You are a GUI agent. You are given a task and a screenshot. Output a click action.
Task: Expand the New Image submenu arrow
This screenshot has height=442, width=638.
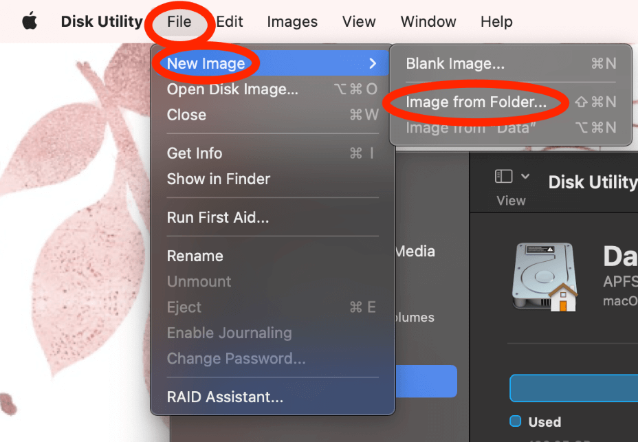(373, 64)
